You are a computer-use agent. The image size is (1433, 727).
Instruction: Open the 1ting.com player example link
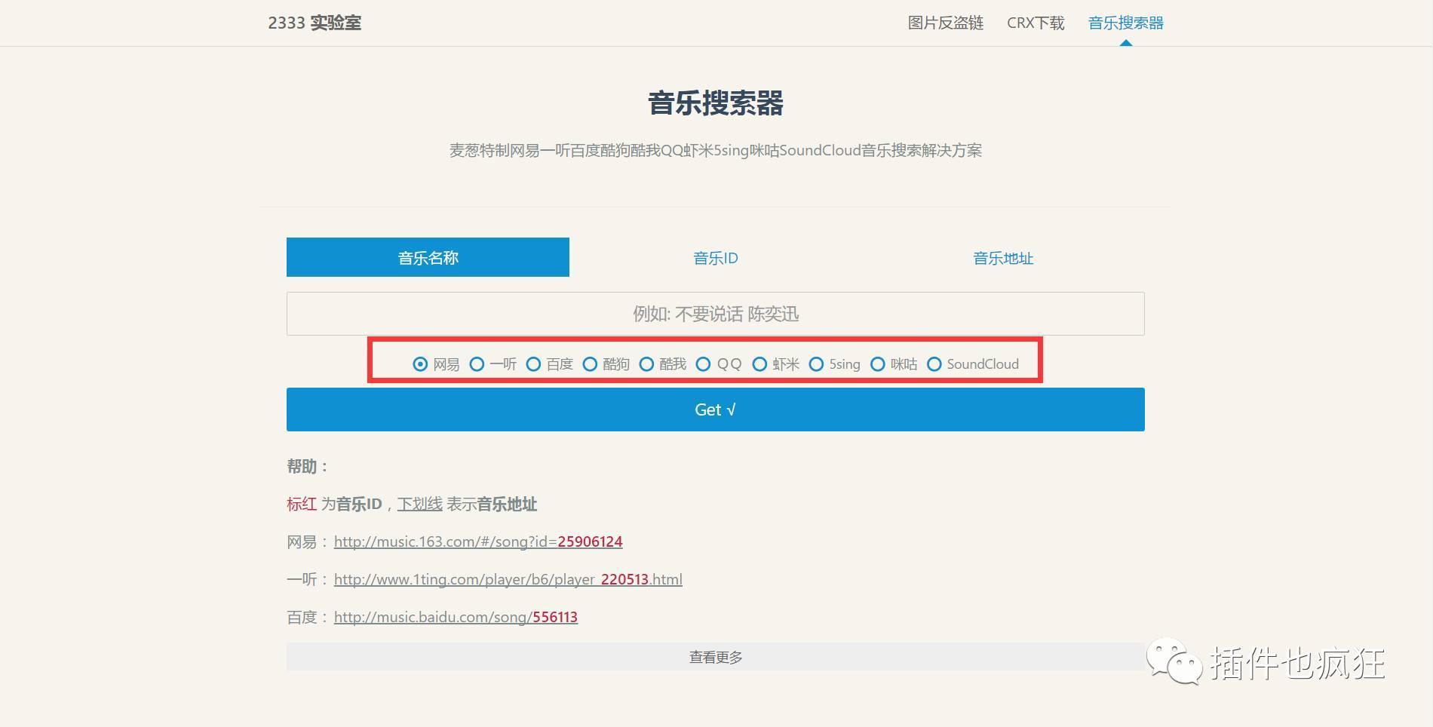click(508, 579)
